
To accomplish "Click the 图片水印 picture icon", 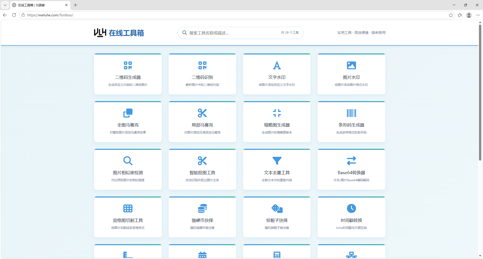I will tap(351, 66).
